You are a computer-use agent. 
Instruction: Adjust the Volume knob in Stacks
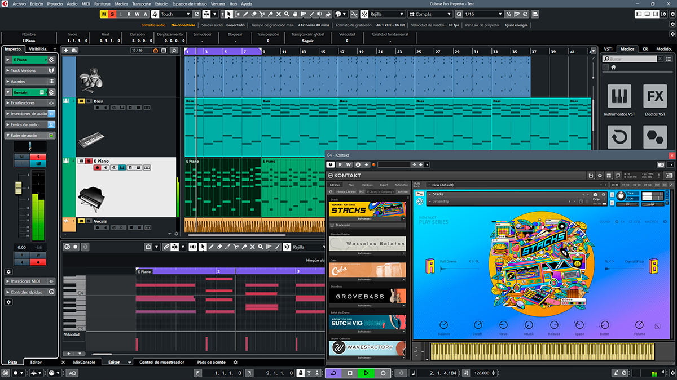click(639, 325)
